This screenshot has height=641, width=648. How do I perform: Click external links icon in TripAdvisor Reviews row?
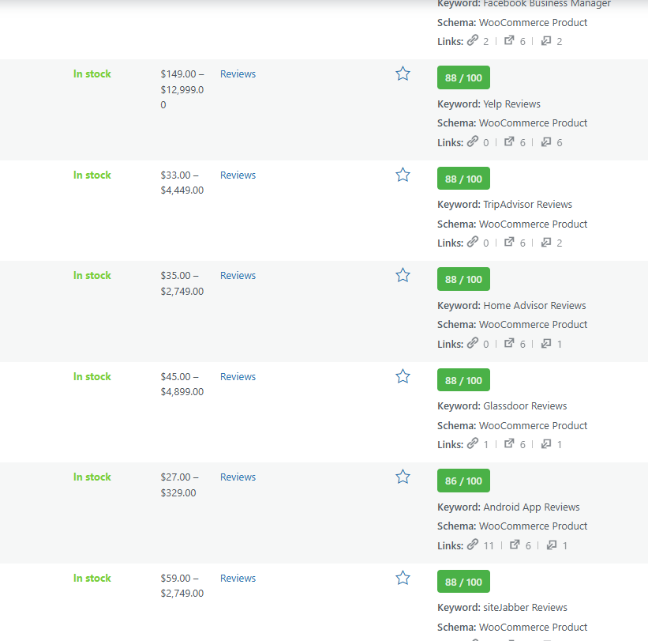[x=509, y=243]
